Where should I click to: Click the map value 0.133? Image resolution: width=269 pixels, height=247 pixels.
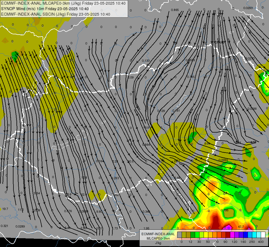click(x=146, y=61)
